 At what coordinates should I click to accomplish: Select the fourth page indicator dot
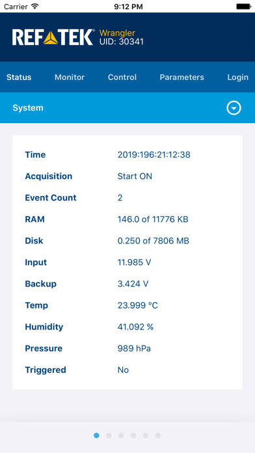click(133, 435)
